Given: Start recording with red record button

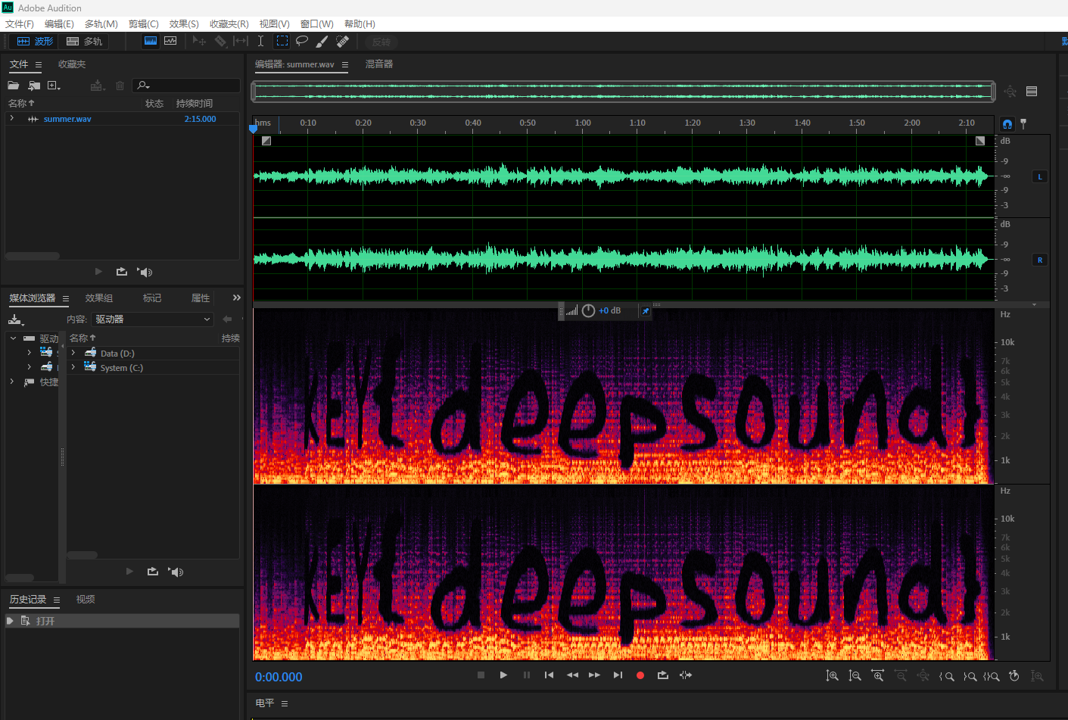Looking at the screenshot, I should pyautogui.click(x=640, y=675).
